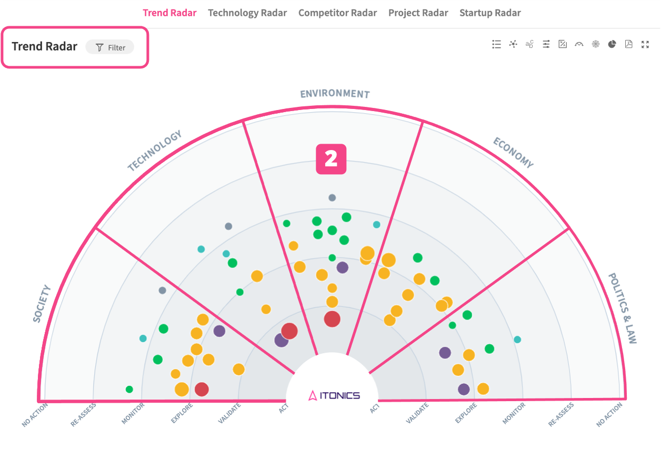
Task: Switch to the Technology Radar tab
Action: (x=247, y=13)
